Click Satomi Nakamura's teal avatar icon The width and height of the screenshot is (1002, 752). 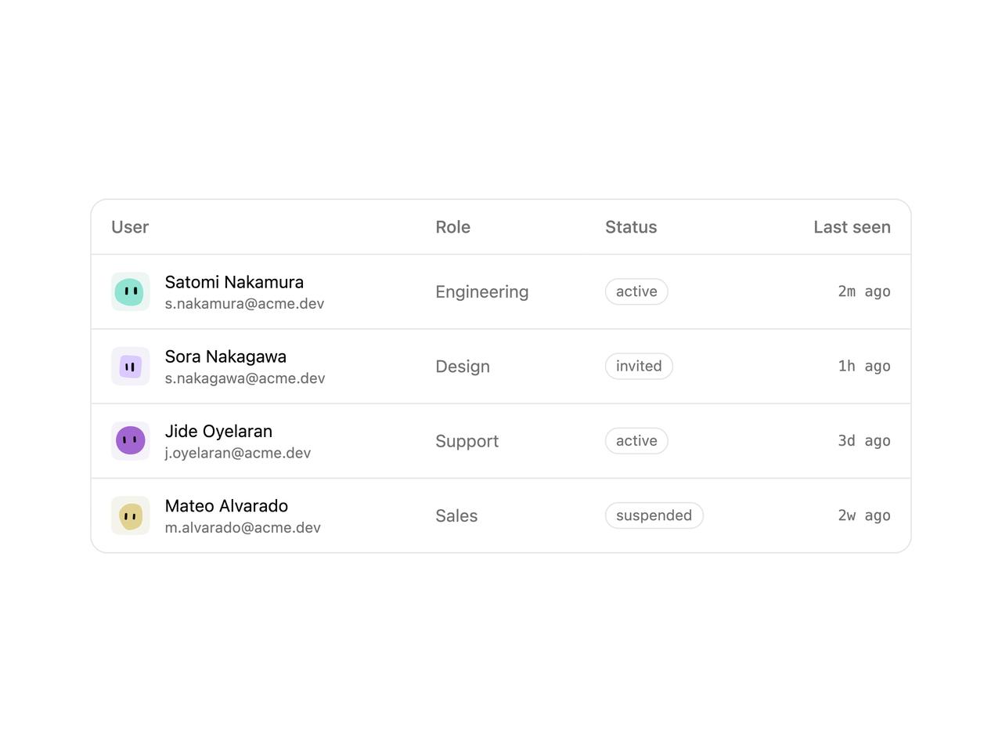click(x=131, y=292)
